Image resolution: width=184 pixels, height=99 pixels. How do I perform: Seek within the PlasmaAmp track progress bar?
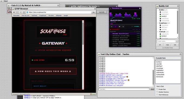[125, 24]
